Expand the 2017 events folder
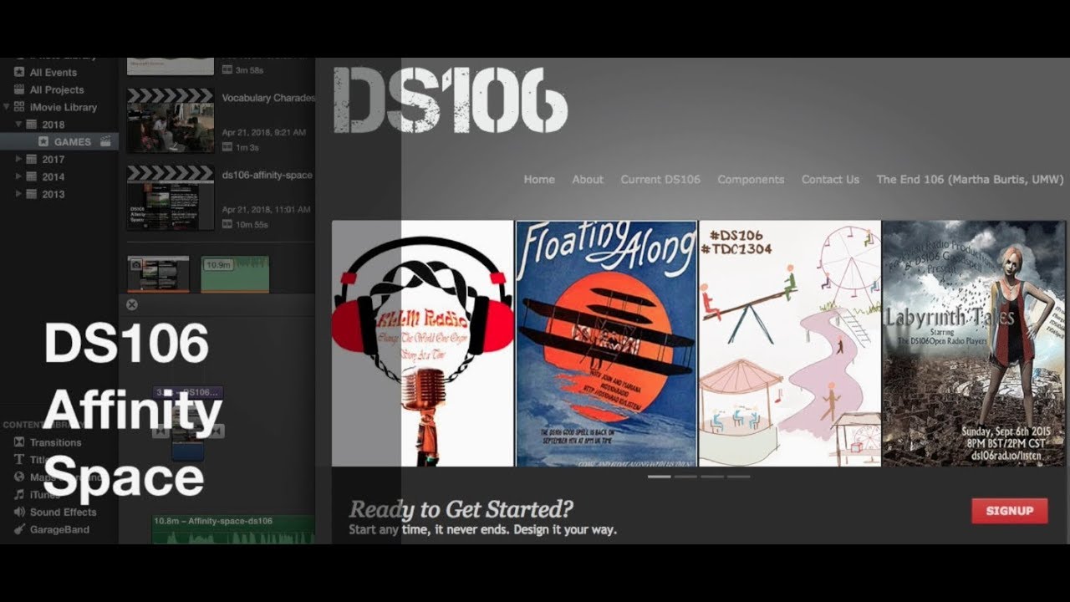1070x602 pixels. (19, 159)
